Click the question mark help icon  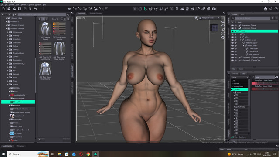[276, 9]
